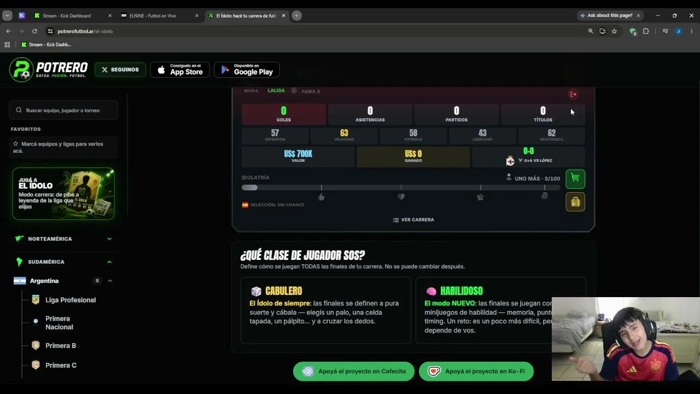
Task: Click the site information icon in the address bar
Action: pyautogui.click(x=50, y=31)
